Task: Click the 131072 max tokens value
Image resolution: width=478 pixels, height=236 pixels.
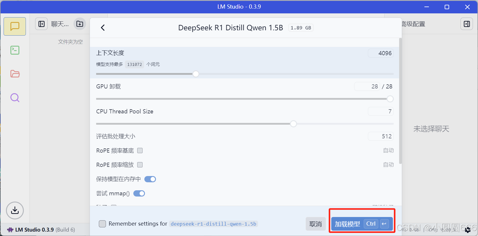Action: tap(135, 64)
